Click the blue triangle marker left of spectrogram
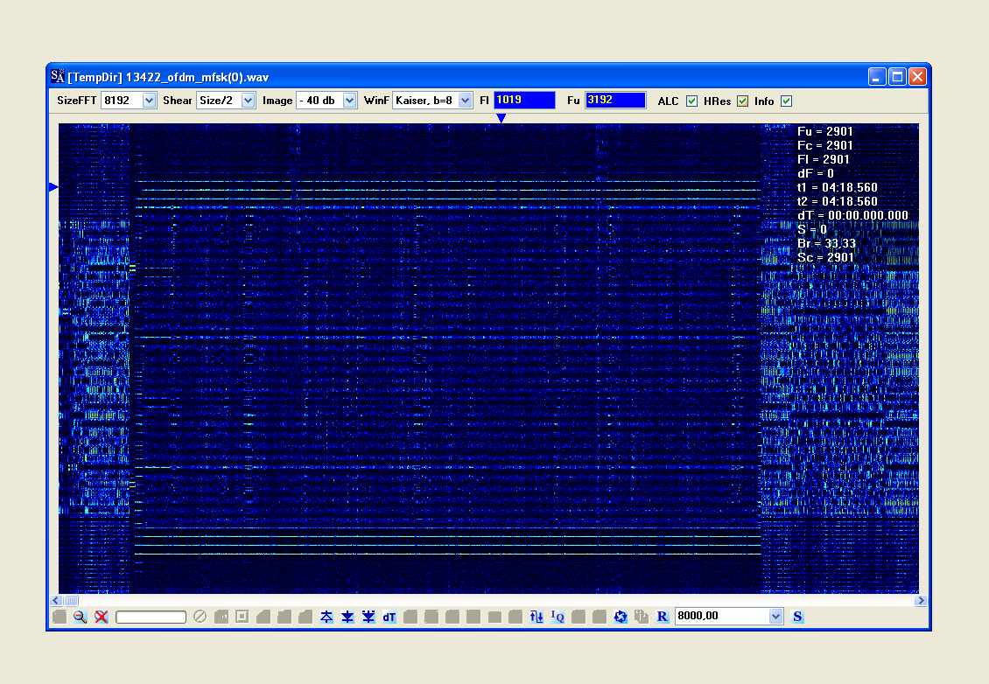The height and width of the screenshot is (684, 989). [53, 187]
